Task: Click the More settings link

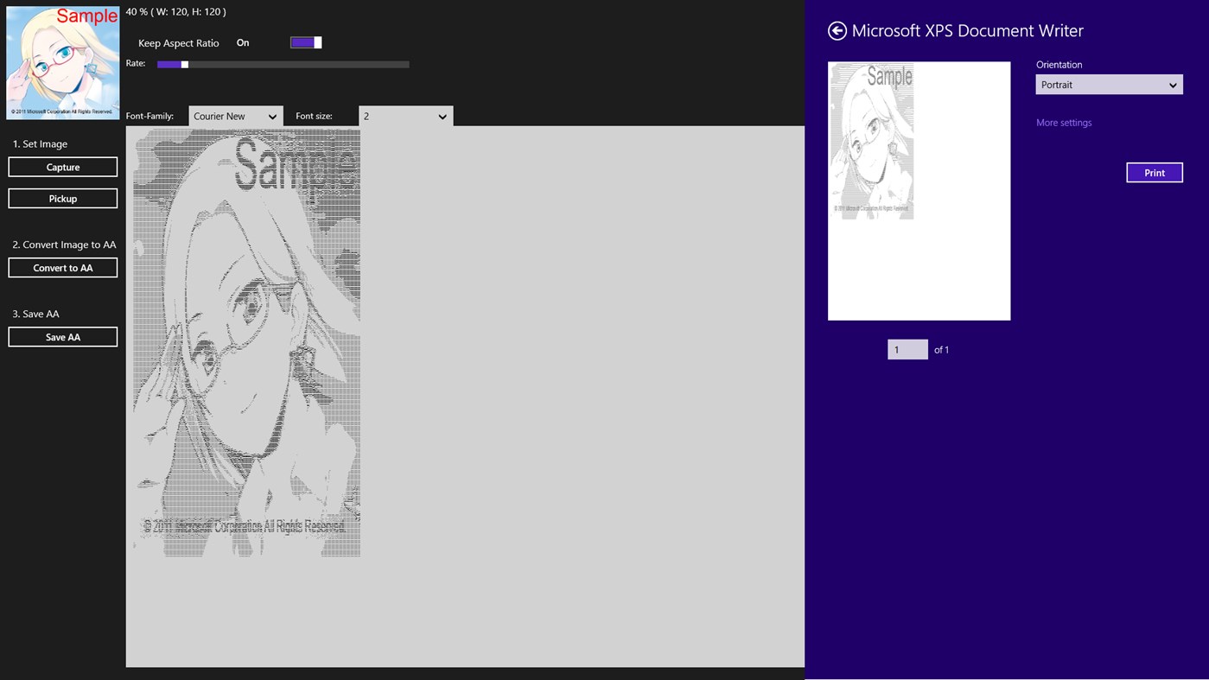Action: (1063, 122)
